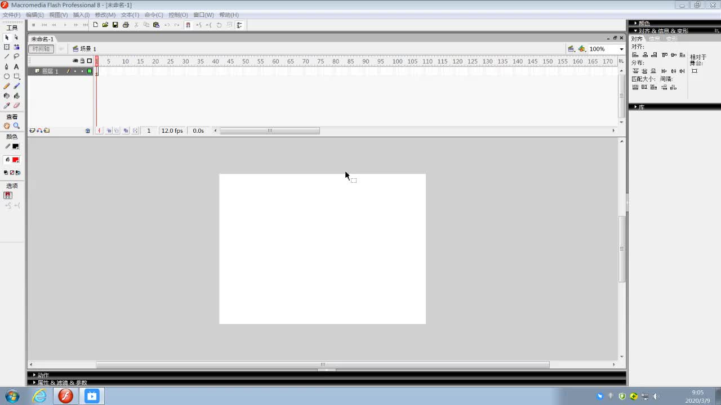Viewport: 721px width, 405px height.
Task: Toggle Snap to Objects in main toolbar
Action: click(x=188, y=25)
